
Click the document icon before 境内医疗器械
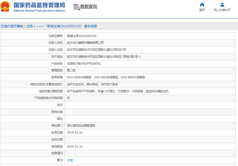pos(2,26)
